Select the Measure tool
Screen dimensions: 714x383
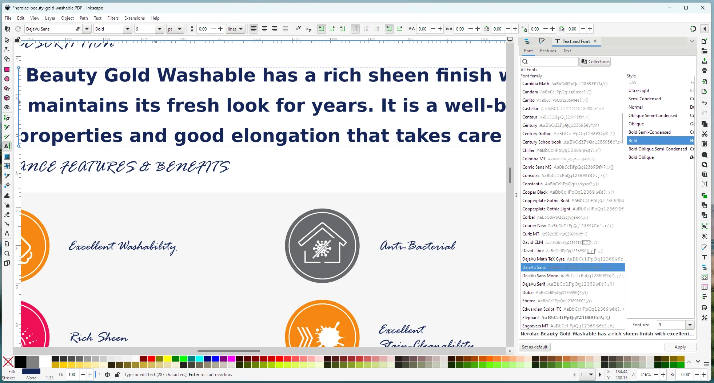tap(7, 243)
